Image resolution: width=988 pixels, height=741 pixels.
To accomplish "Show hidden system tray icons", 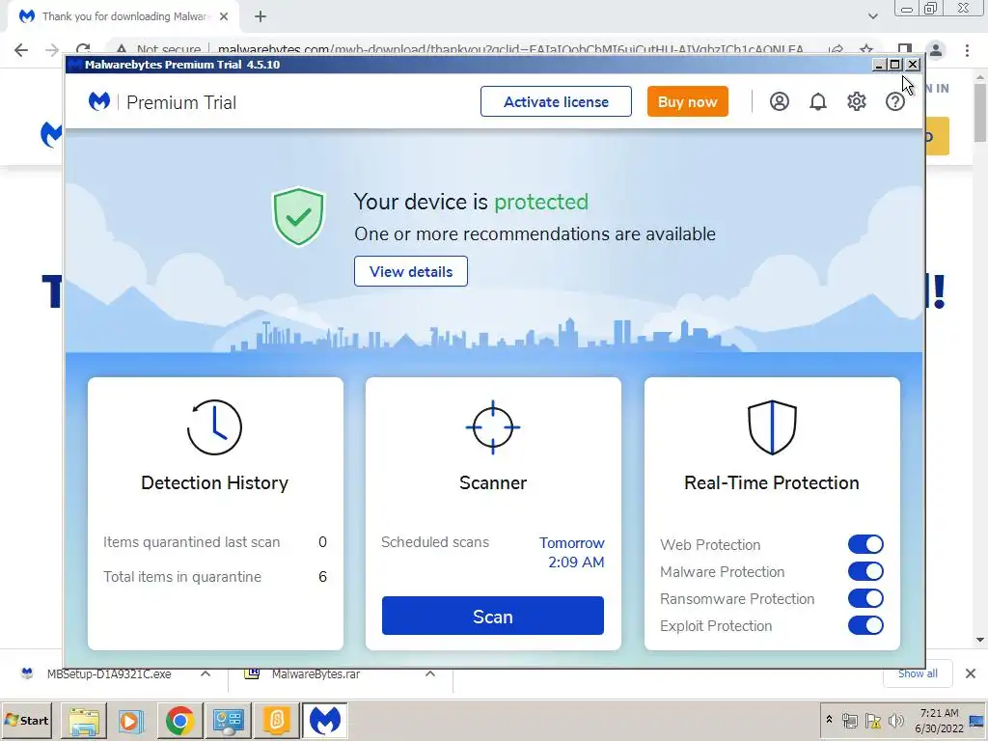I will click(x=829, y=720).
